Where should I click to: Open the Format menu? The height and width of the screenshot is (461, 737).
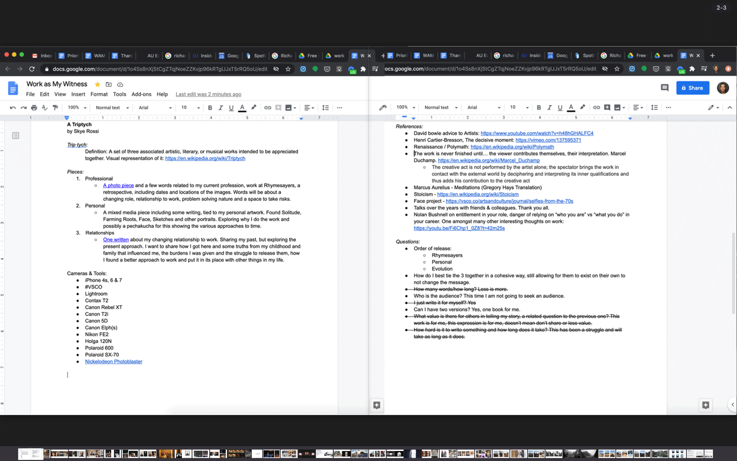pyautogui.click(x=99, y=94)
